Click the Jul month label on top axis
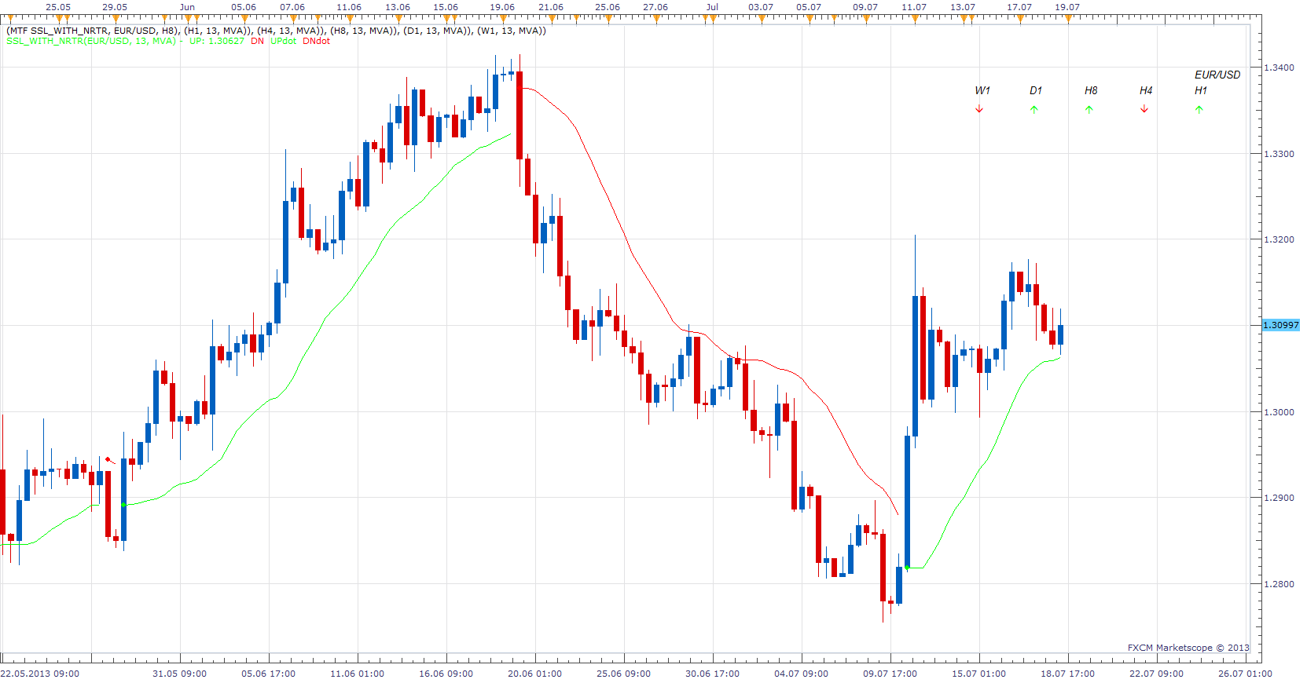 [x=712, y=7]
